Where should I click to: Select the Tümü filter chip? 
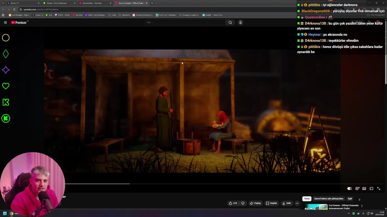tap(307, 199)
